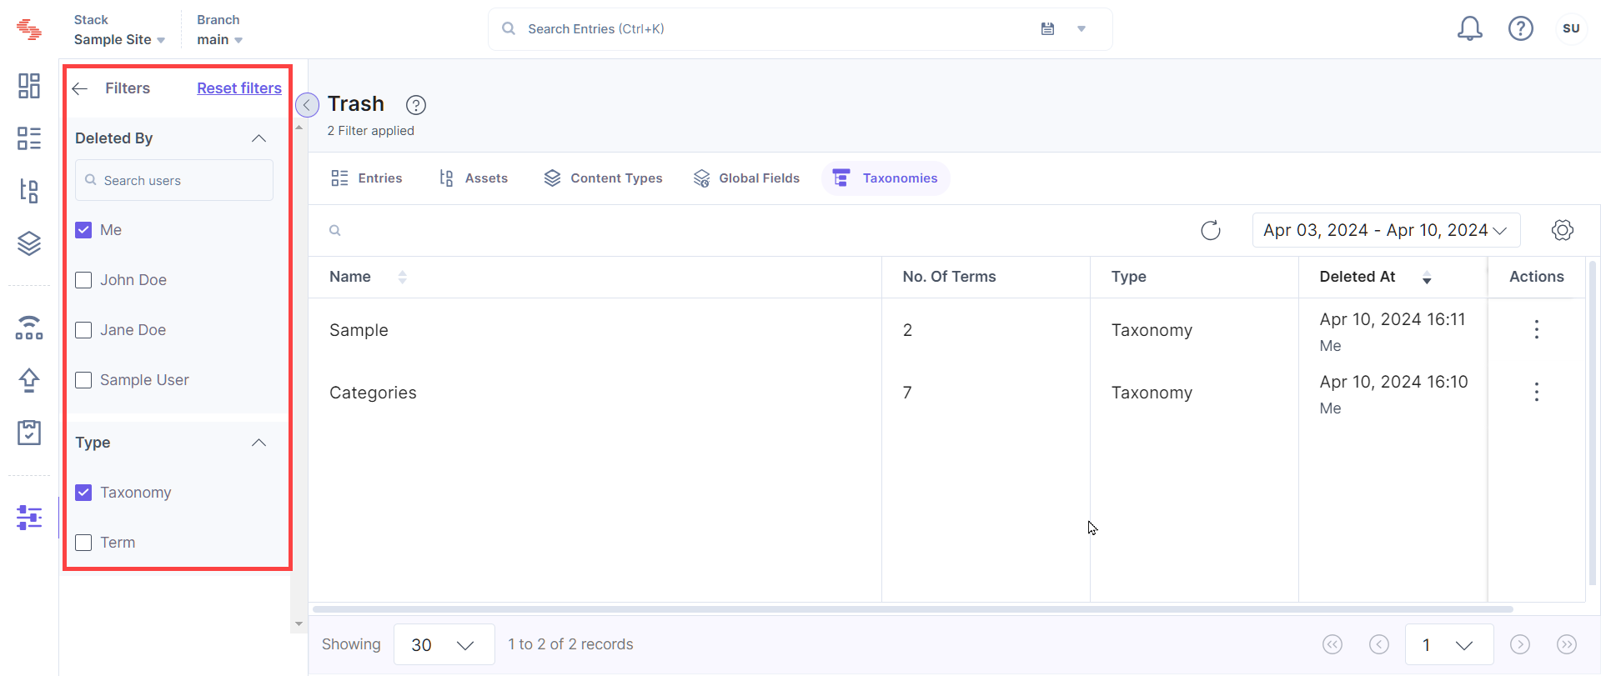Image resolution: width=1601 pixels, height=676 pixels.
Task: Collapse the Deleted By filter section
Action: pyautogui.click(x=259, y=138)
